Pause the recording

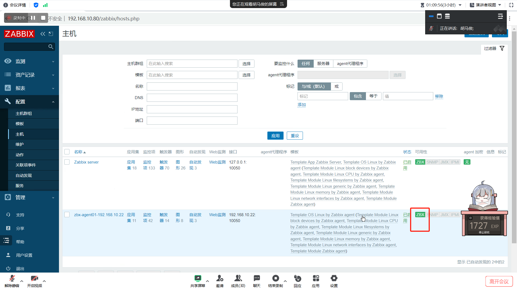33,18
